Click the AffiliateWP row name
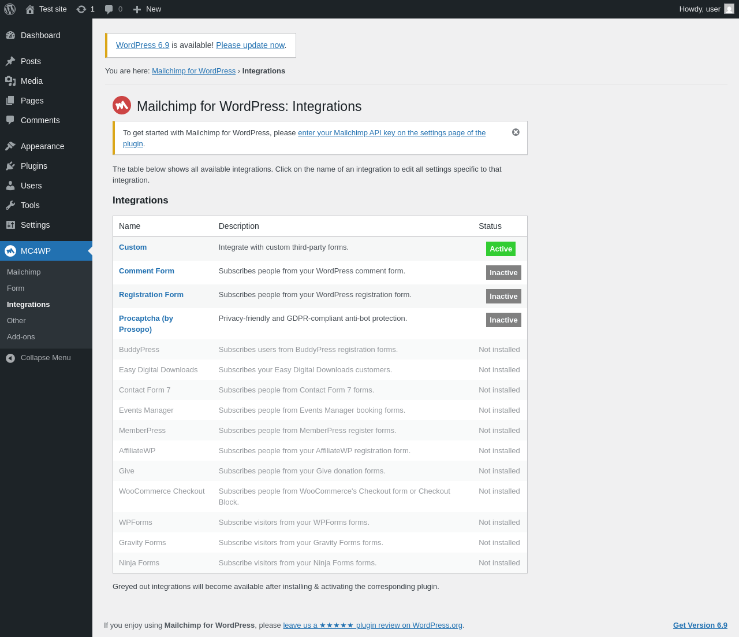739x637 pixels. pos(137,451)
